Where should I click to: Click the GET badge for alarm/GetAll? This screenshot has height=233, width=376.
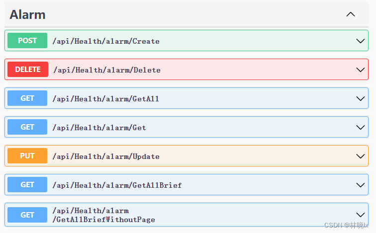point(27,98)
